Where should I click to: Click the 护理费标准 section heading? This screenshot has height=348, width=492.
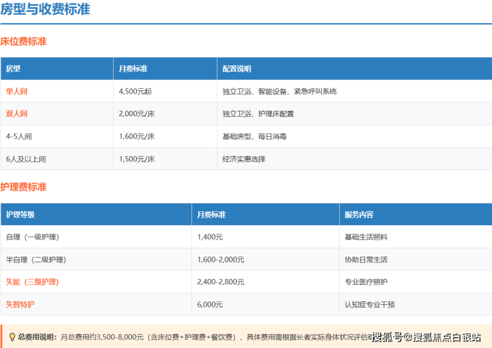(23, 187)
